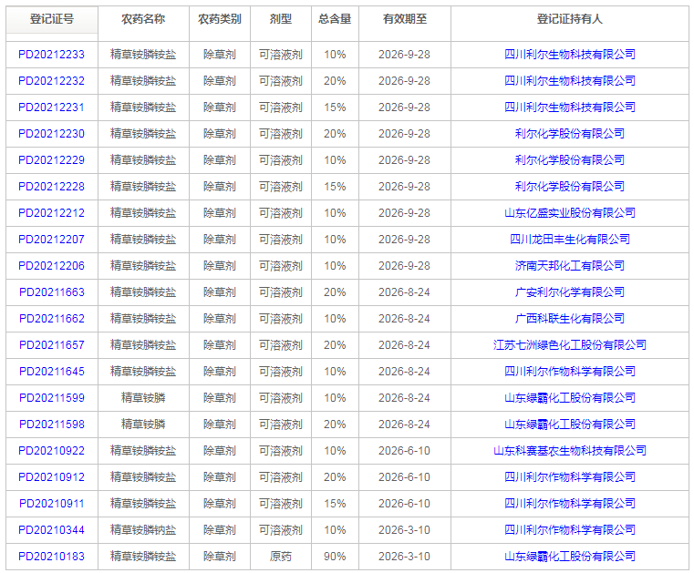Open 山东绿霸化工股份有限公司 in PD20211598 row

tap(570, 425)
